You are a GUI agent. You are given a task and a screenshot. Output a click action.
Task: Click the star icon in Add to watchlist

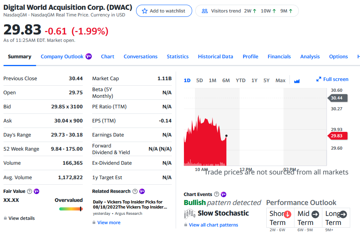coord(144,11)
